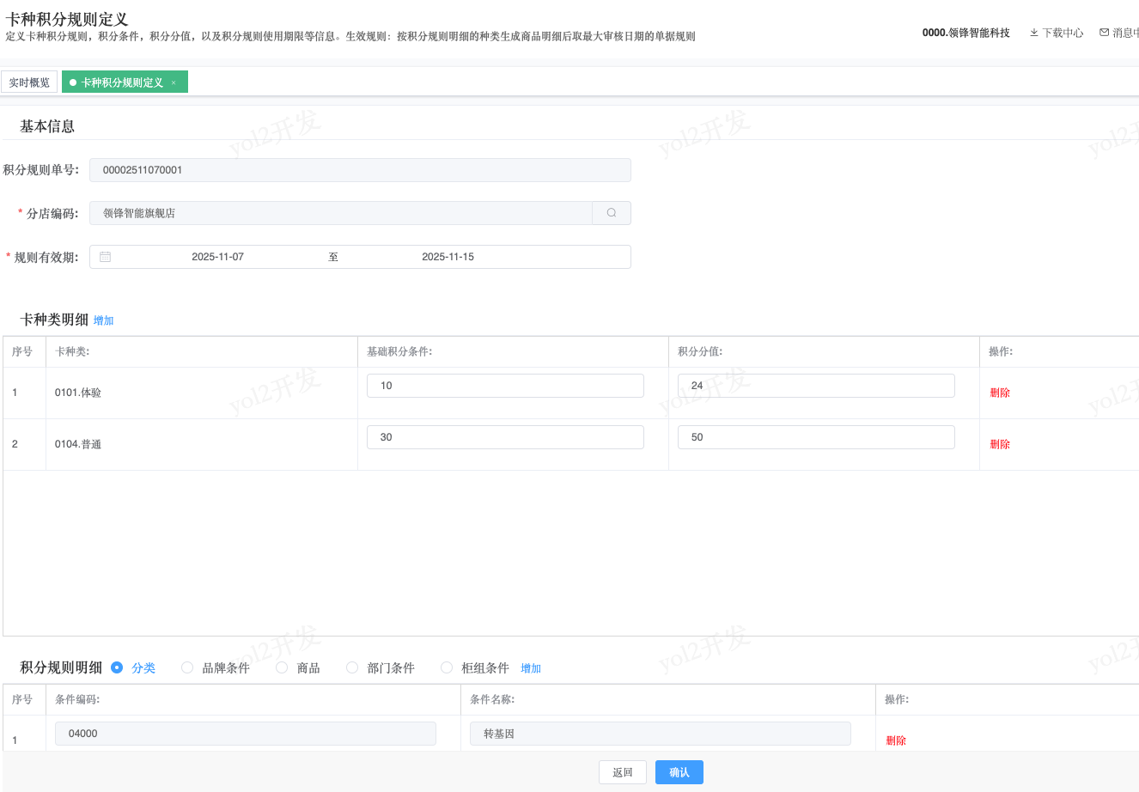
Task: Close the 卡种积分规则定义 tab
Action: 174,83
